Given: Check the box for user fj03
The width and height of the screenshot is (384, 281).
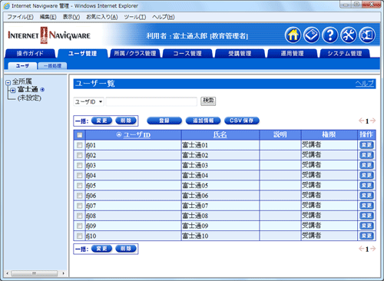Looking at the screenshot, I should tap(80, 165).
